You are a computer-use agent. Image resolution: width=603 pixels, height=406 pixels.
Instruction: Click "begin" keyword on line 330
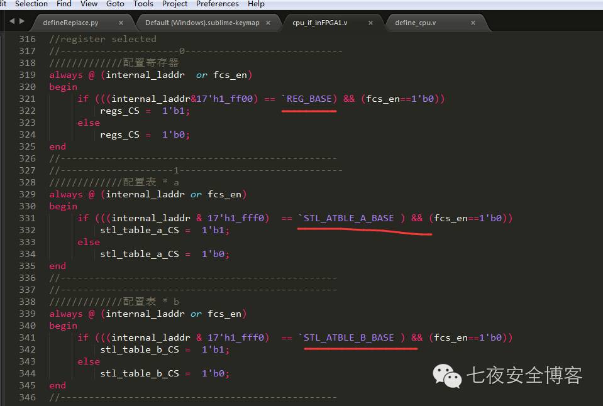pos(63,207)
